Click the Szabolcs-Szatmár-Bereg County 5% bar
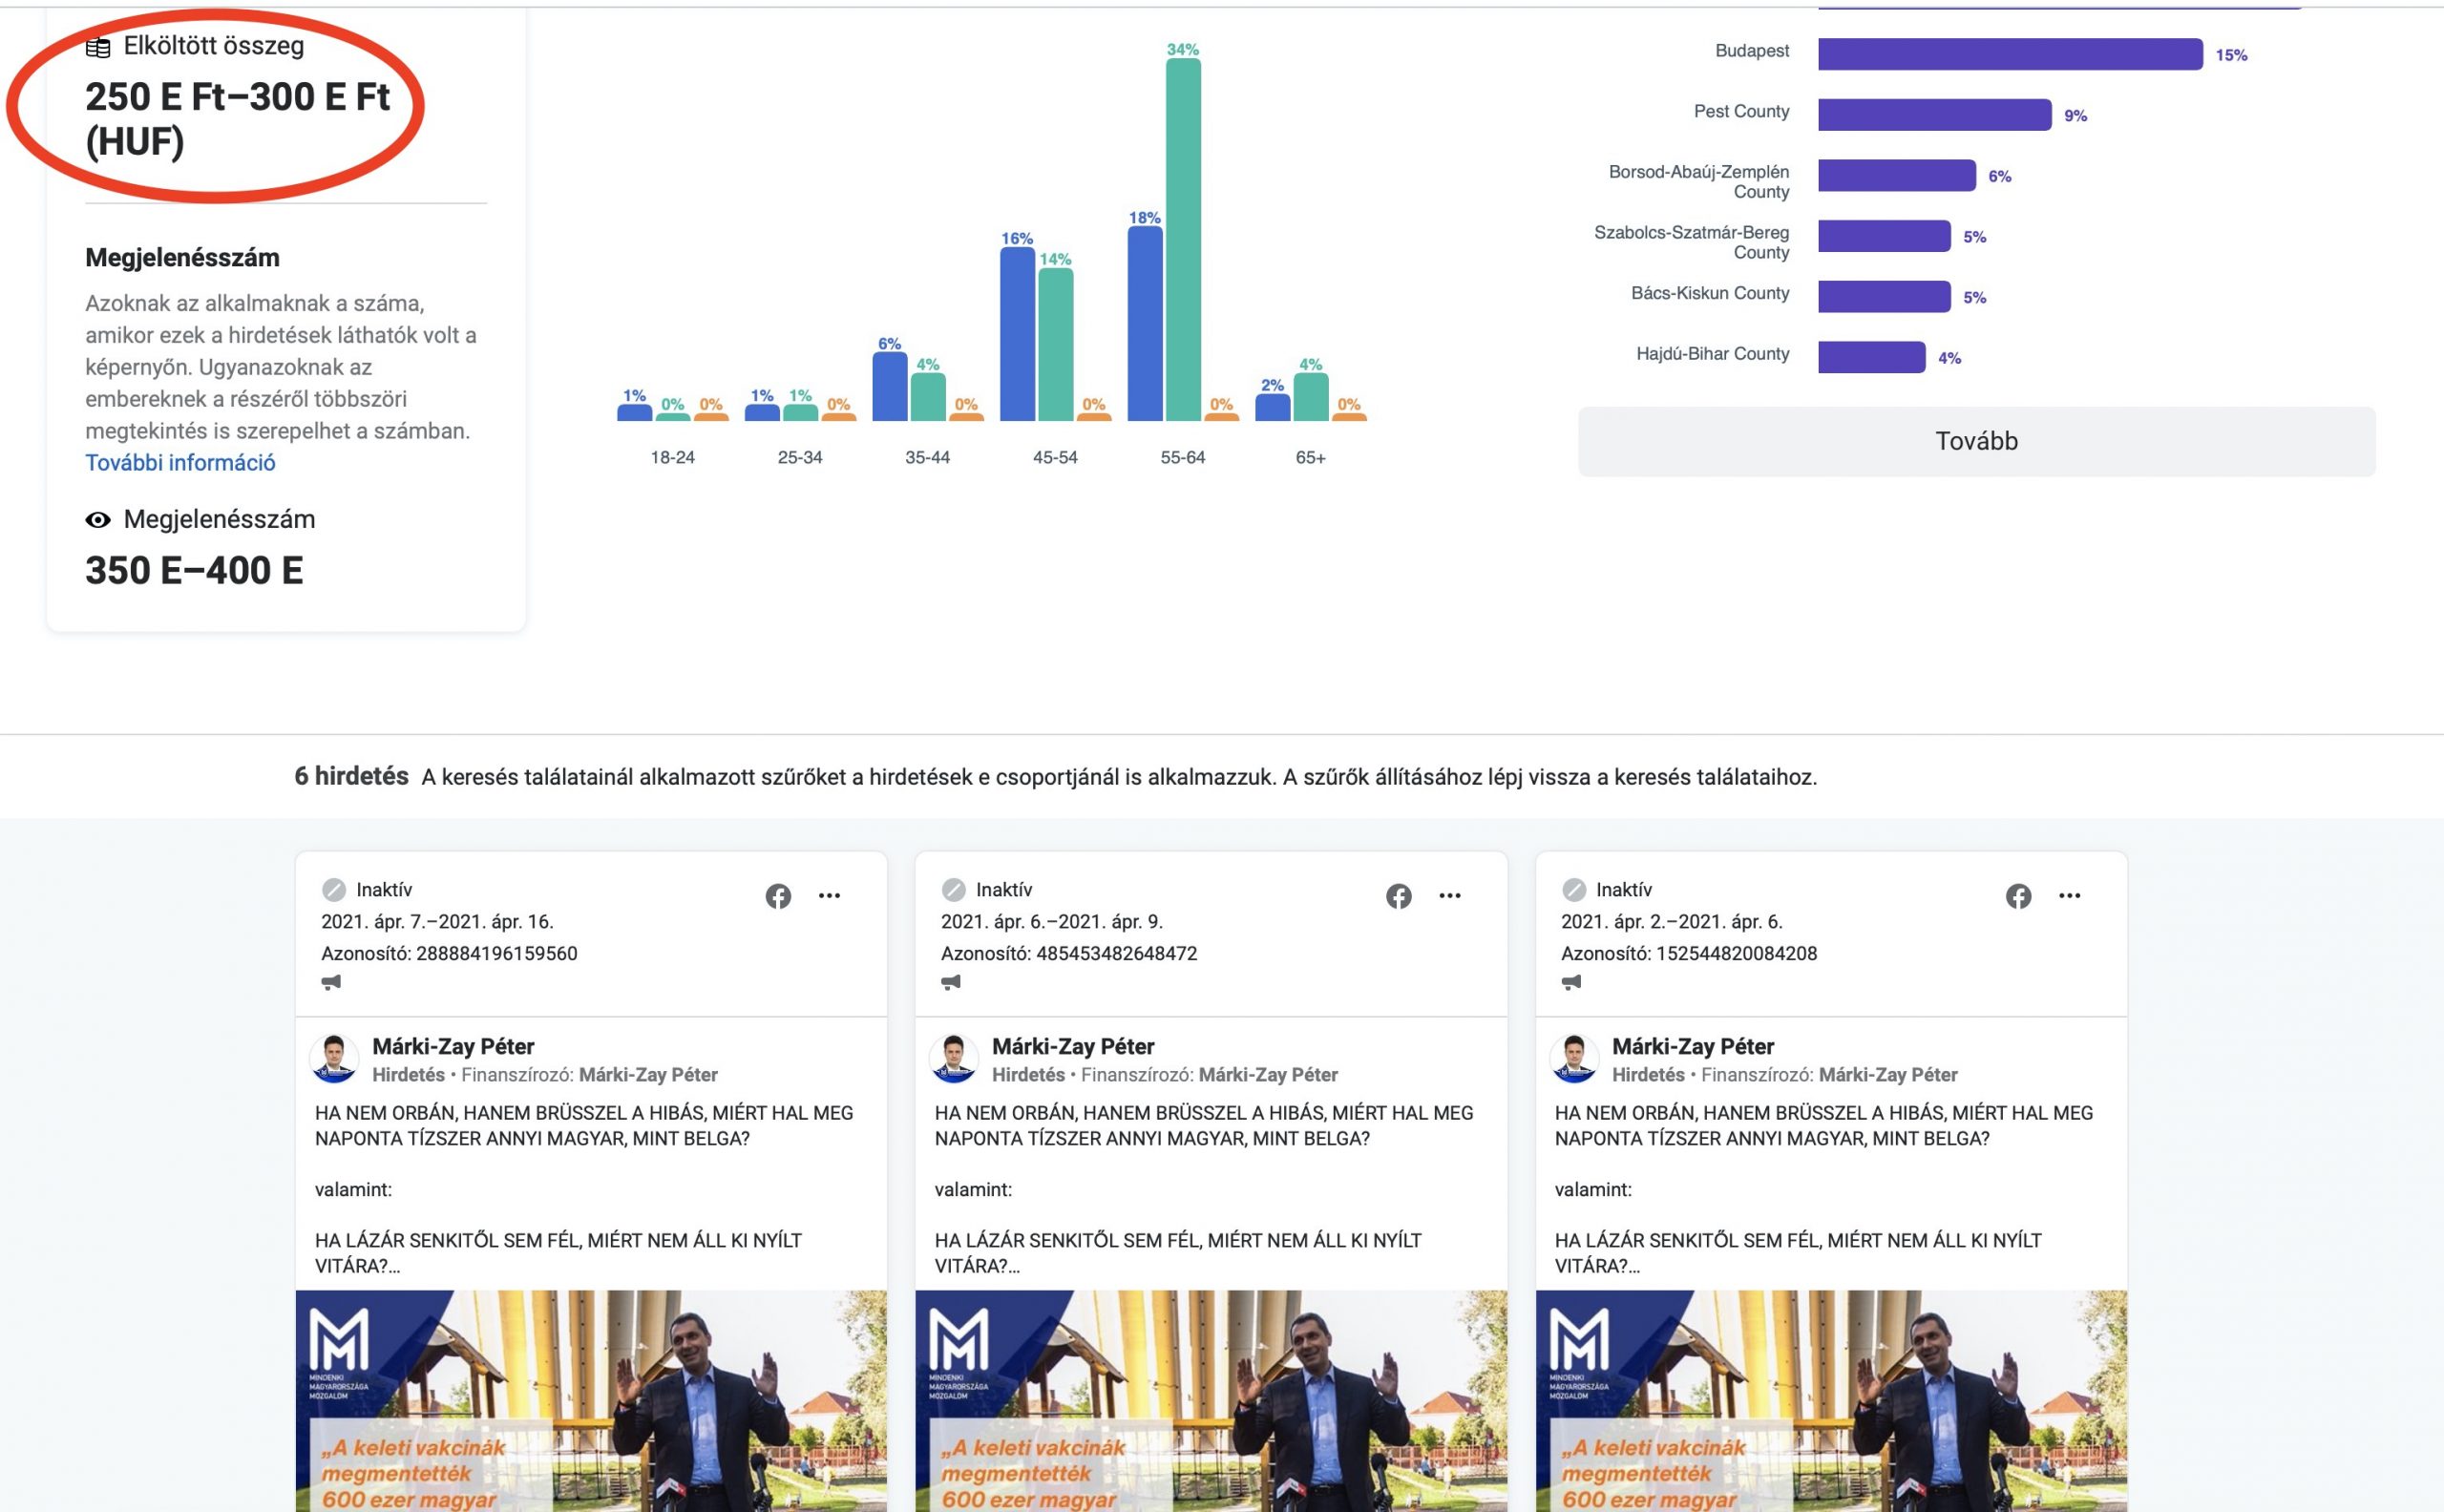Screen dimensions: 2444x1512 1884,236
